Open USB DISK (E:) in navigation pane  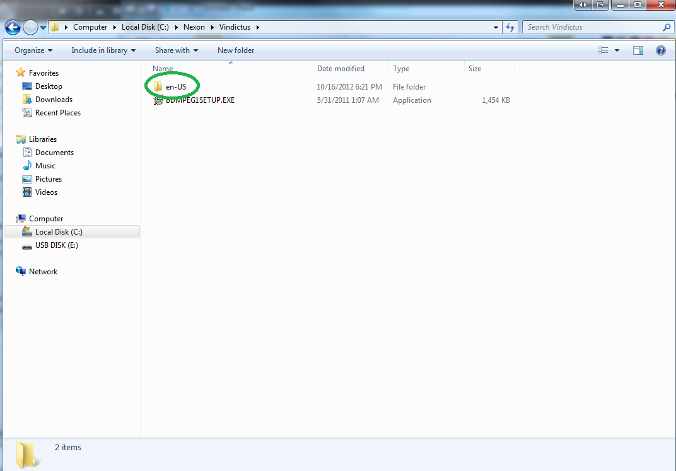pyautogui.click(x=57, y=245)
